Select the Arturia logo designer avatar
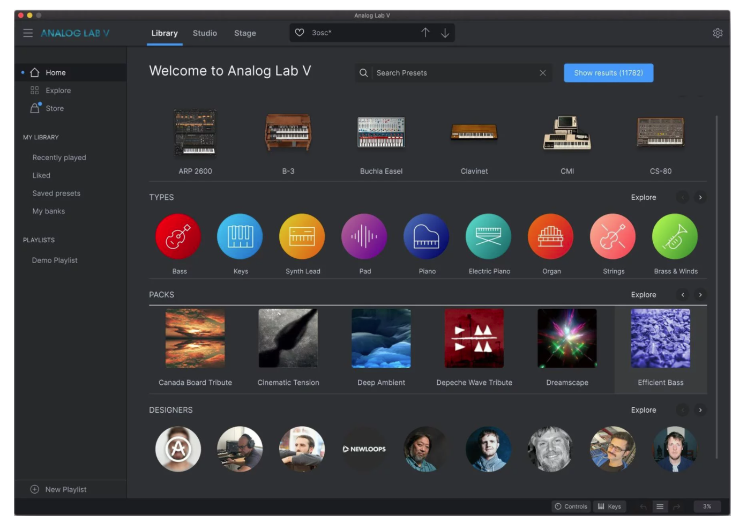 coord(178,449)
